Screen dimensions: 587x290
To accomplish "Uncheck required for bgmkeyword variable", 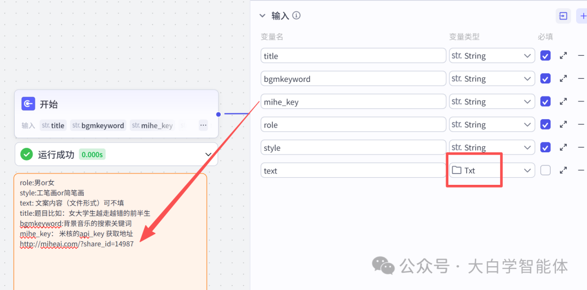I will pyautogui.click(x=546, y=79).
